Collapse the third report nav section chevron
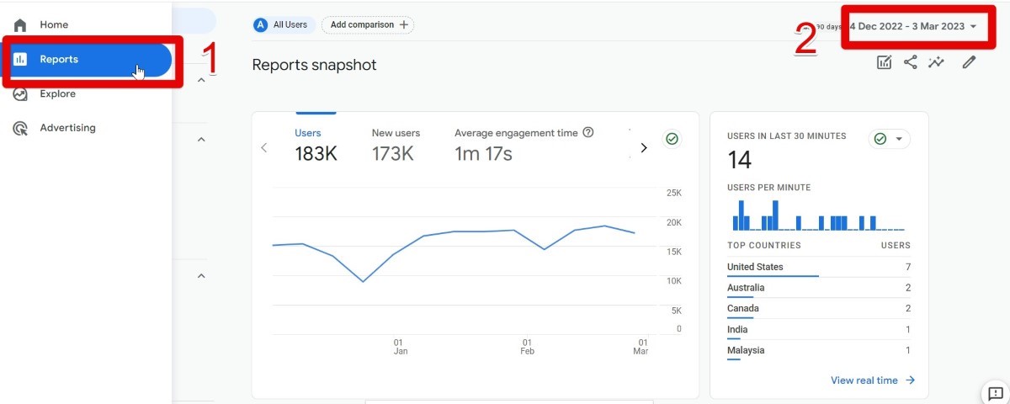The height and width of the screenshot is (404, 1010). point(201,275)
